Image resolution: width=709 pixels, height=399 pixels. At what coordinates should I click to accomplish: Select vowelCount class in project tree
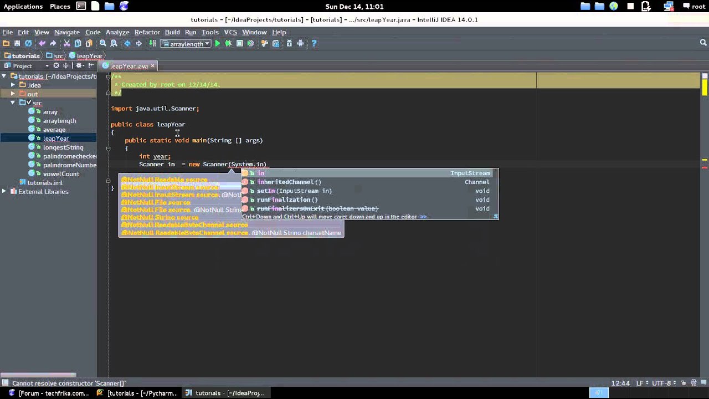pos(61,174)
